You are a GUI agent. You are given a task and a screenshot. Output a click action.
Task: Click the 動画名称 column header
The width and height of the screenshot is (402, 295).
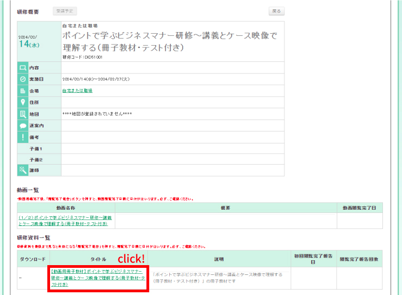(66, 208)
